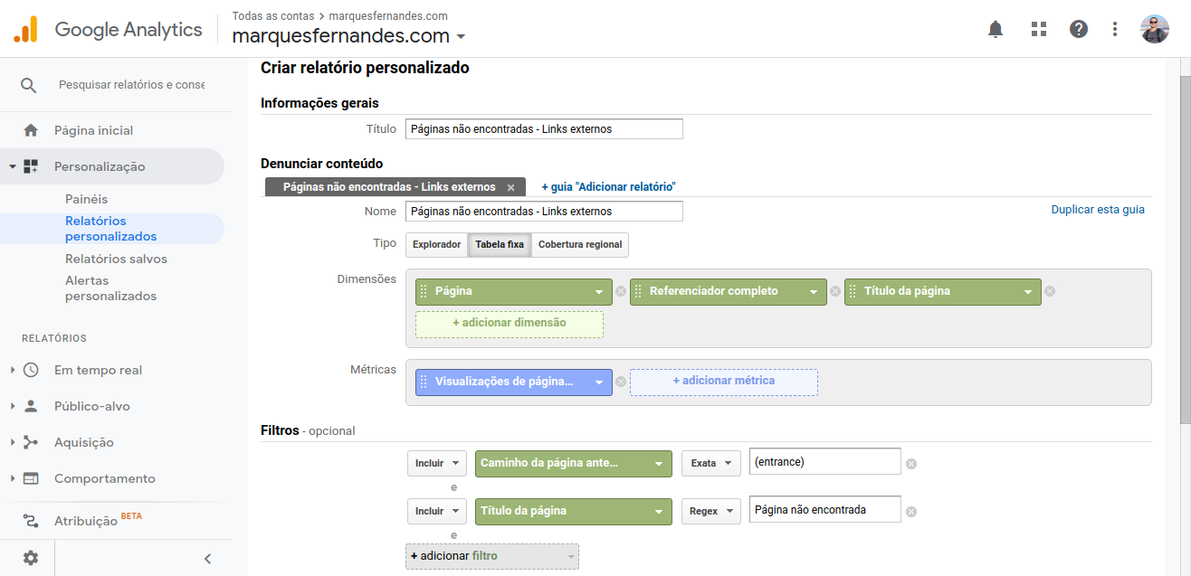
Task: Collapse the Personalização section
Action: coord(13,166)
